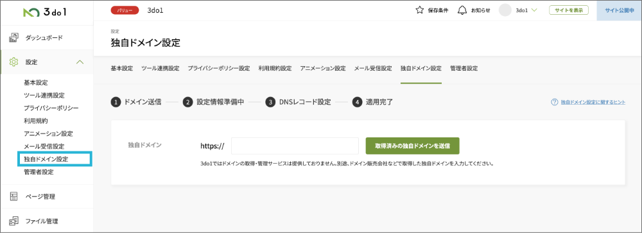Screen dimensions: 642x233
Task: Click step 1 ドメイン送信
Action: (x=136, y=102)
